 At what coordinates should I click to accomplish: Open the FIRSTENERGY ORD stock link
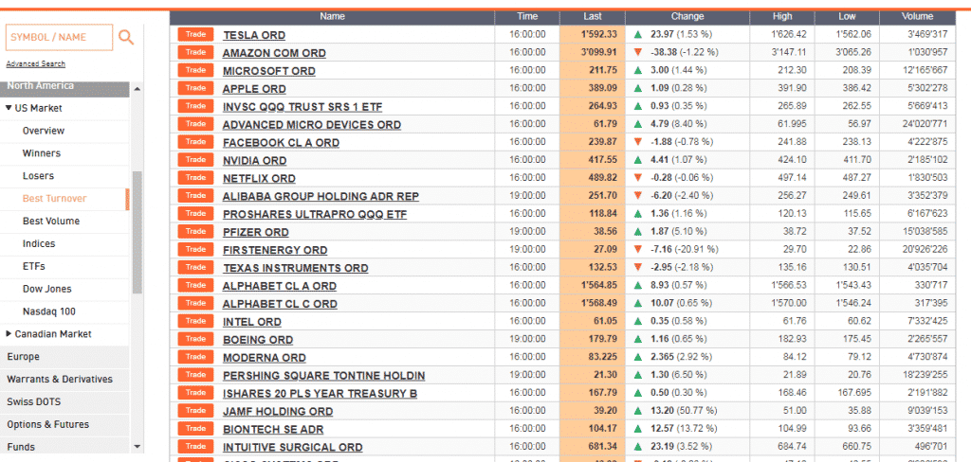275,251
